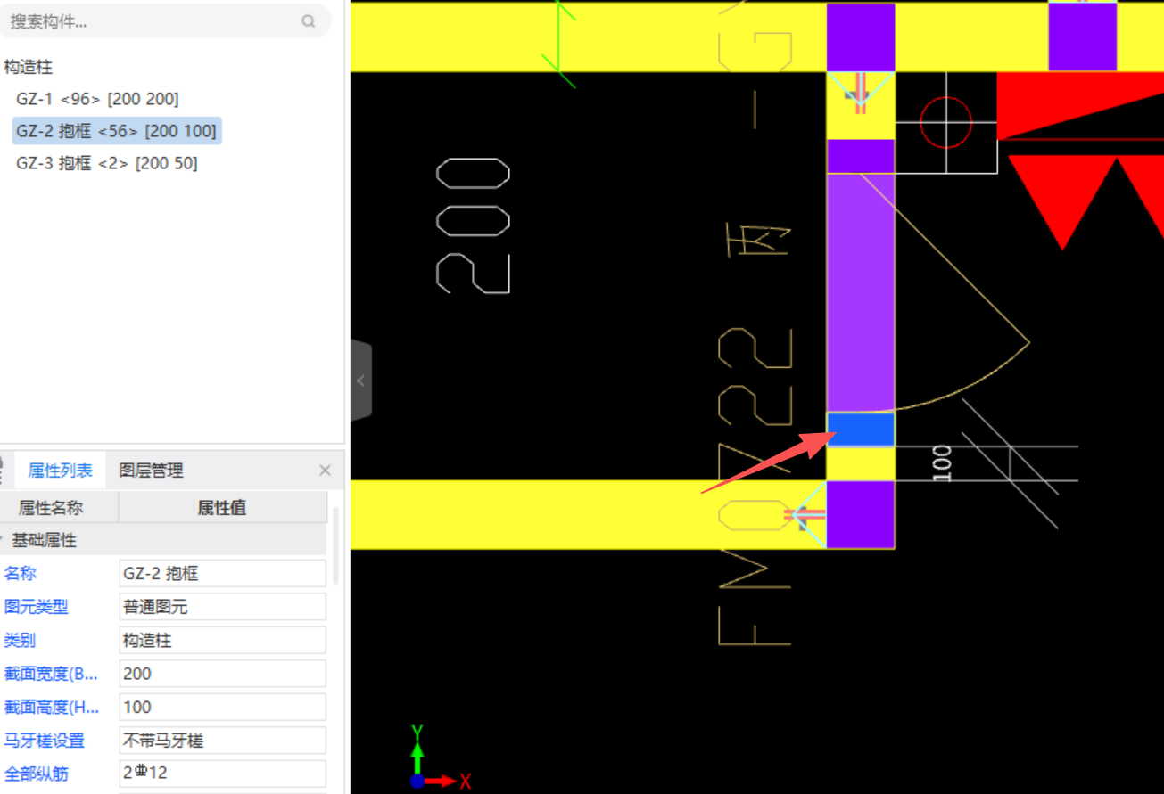The height and width of the screenshot is (794, 1164).
Task: Click the purple column element in the drawing
Action: pyautogui.click(x=860, y=294)
